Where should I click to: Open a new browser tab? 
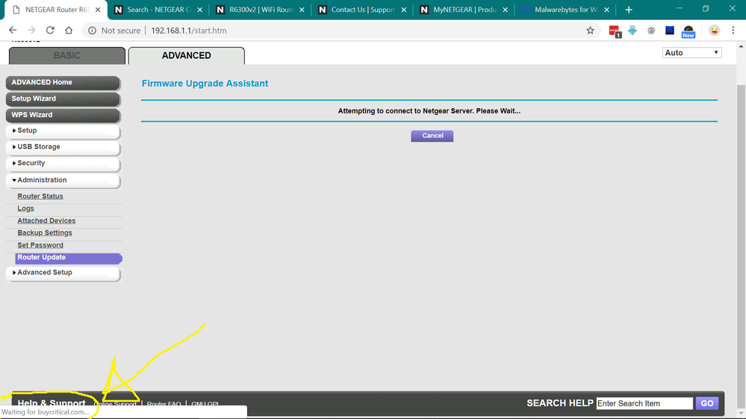click(x=629, y=10)
